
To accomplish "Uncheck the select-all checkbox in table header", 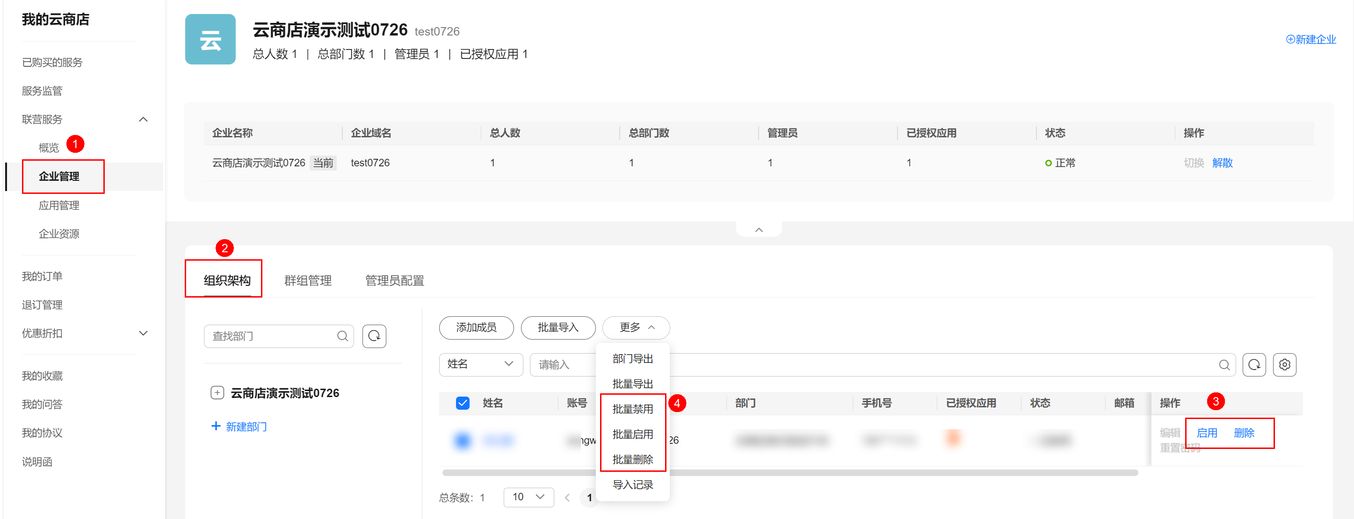I will (x=463, y=403).
